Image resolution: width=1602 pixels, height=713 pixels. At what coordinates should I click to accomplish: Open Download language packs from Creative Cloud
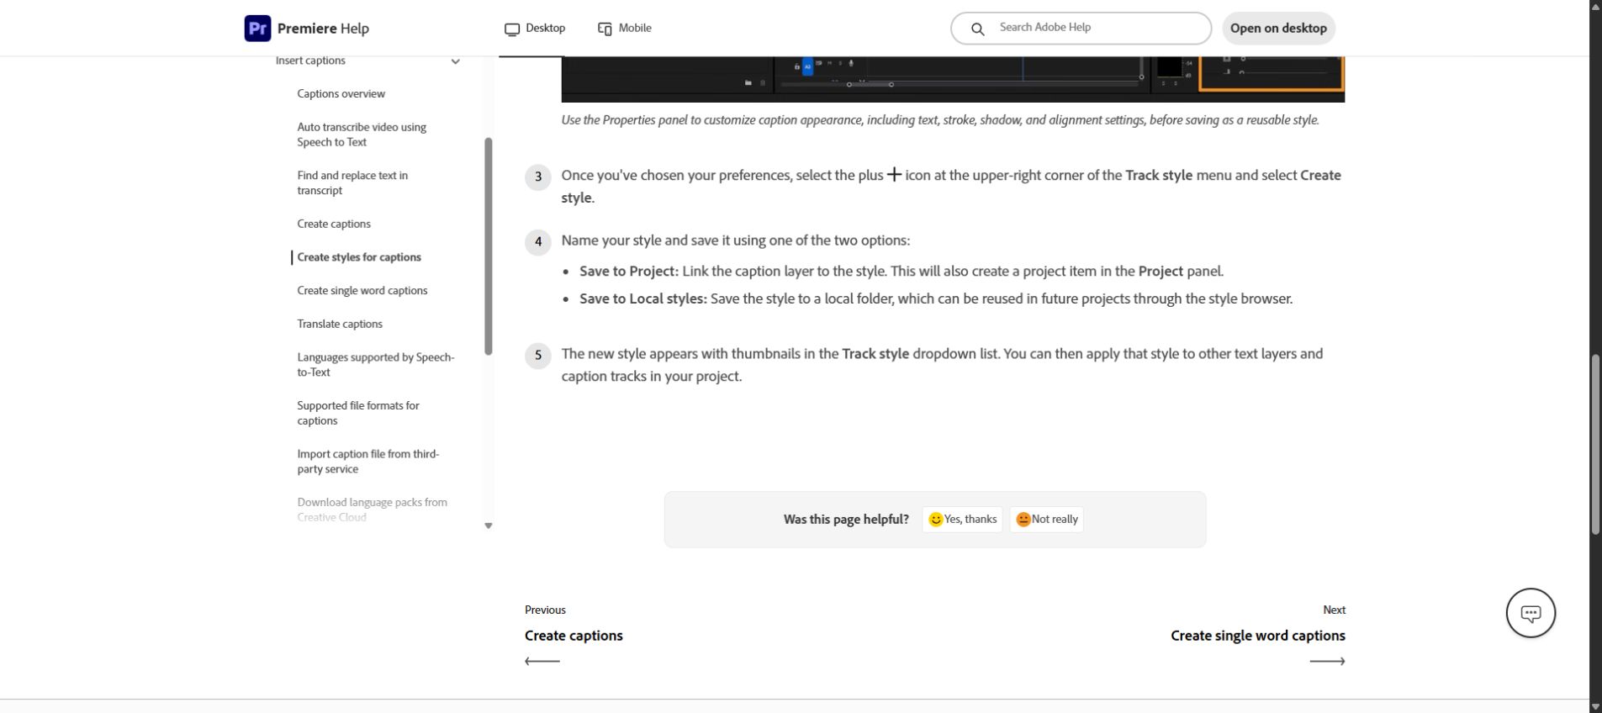pos(373,510)
